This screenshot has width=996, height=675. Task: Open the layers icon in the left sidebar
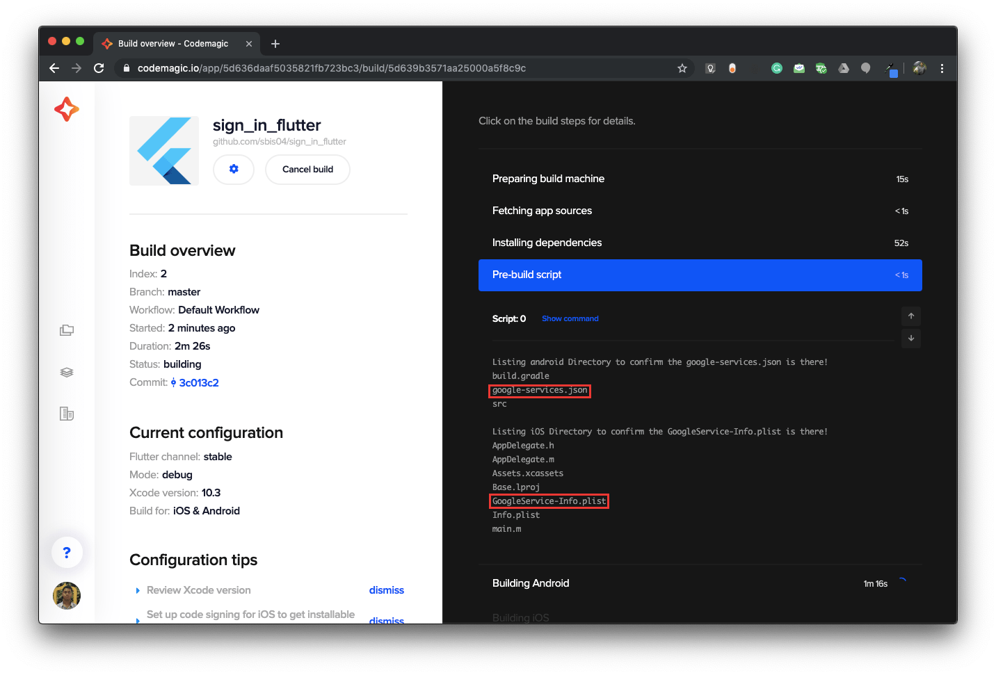pyautogui.click(x=67, y=373)
